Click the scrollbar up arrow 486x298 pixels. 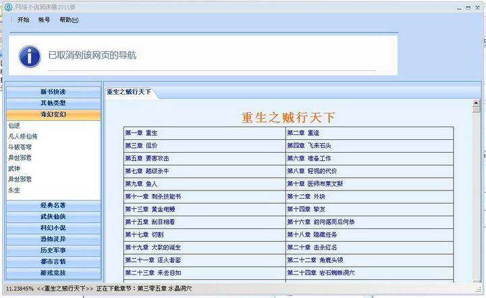(x=476, y=103)
